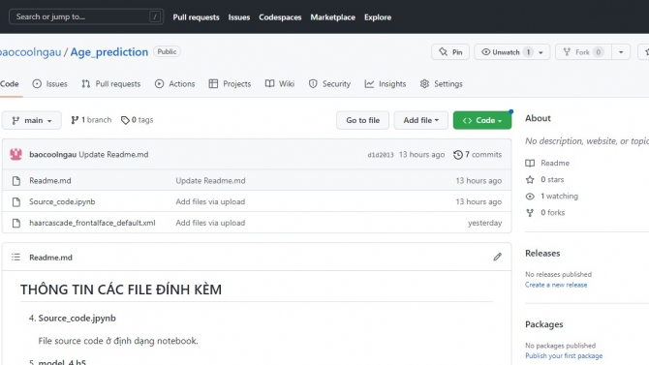Expand the Fork options dropdown arrow
The image size is (649, 365).
[621, 52]
